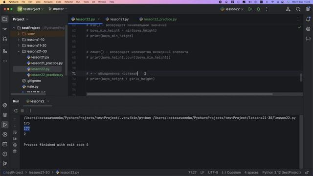Open lesson22_practice.py in project tree
This screenshot has height=176, width=313.
(45, 75)
